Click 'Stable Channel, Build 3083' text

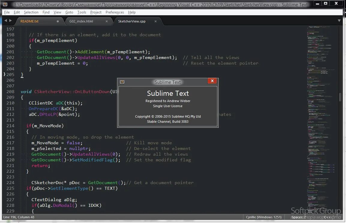[x=168, y=122]
